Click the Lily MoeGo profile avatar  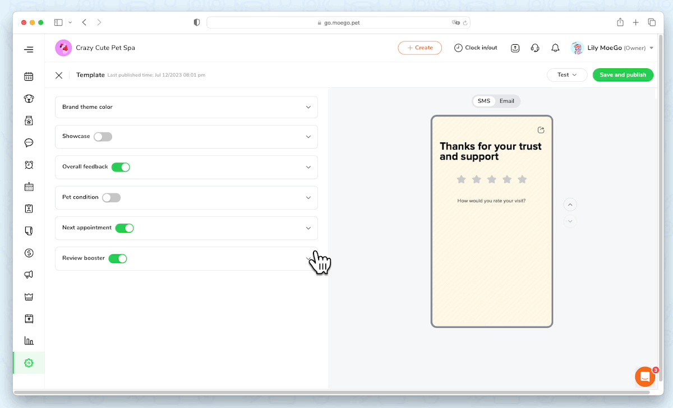(577, 48)
